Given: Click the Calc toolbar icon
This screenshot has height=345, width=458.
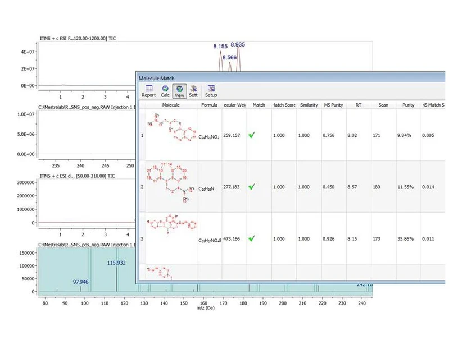Looking at the screenshot, I should pos(165,91).
